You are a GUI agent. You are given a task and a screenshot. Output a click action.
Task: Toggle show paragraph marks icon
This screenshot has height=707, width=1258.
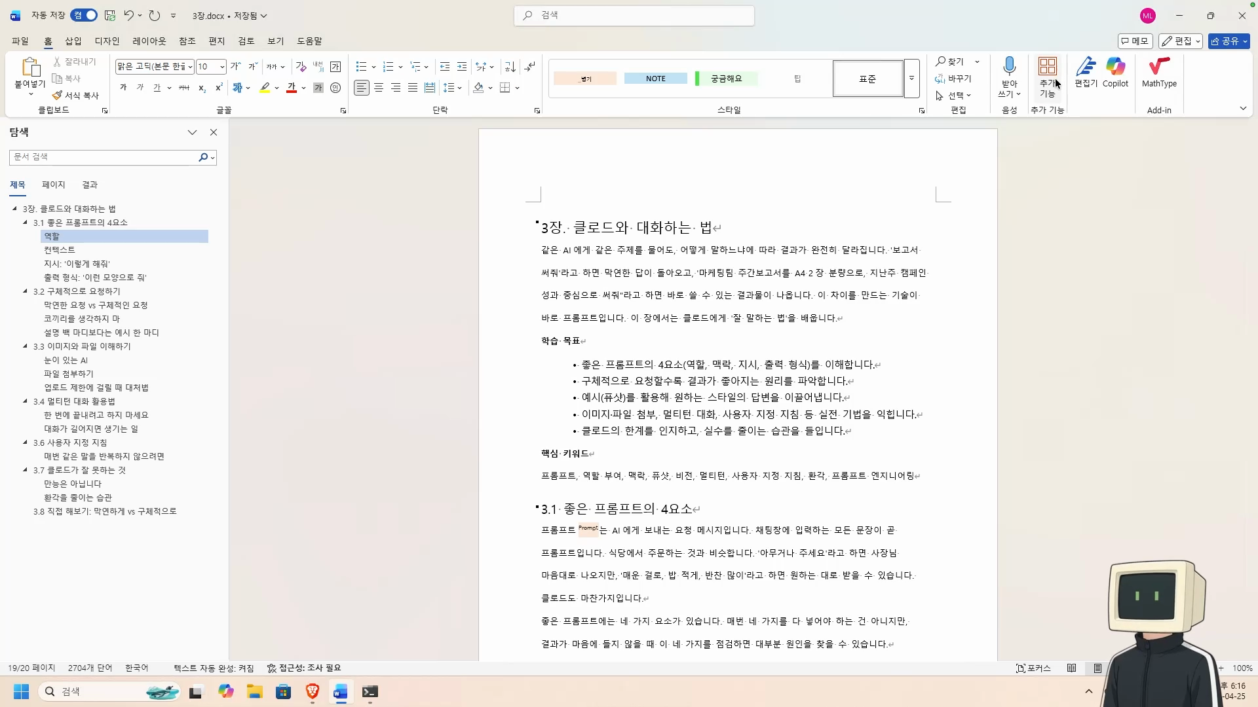click(x=529, y=67)
